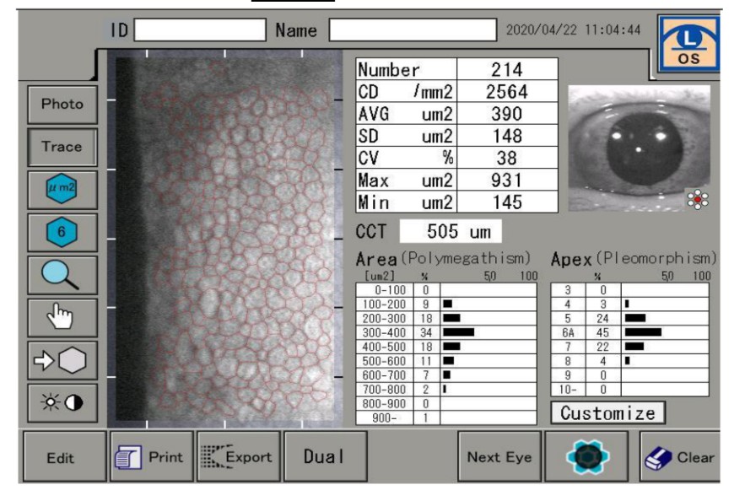Click the 300-400 area histogram row

[x=446, y=332]
